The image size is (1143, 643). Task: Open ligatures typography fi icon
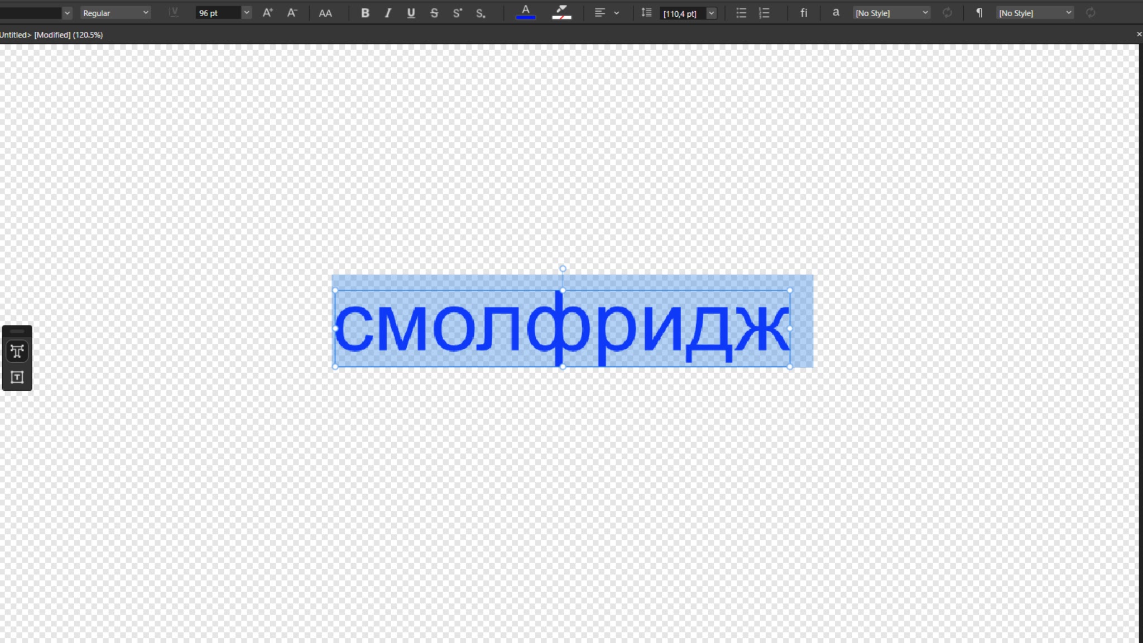pyautogui.click(x=804, y=13)
